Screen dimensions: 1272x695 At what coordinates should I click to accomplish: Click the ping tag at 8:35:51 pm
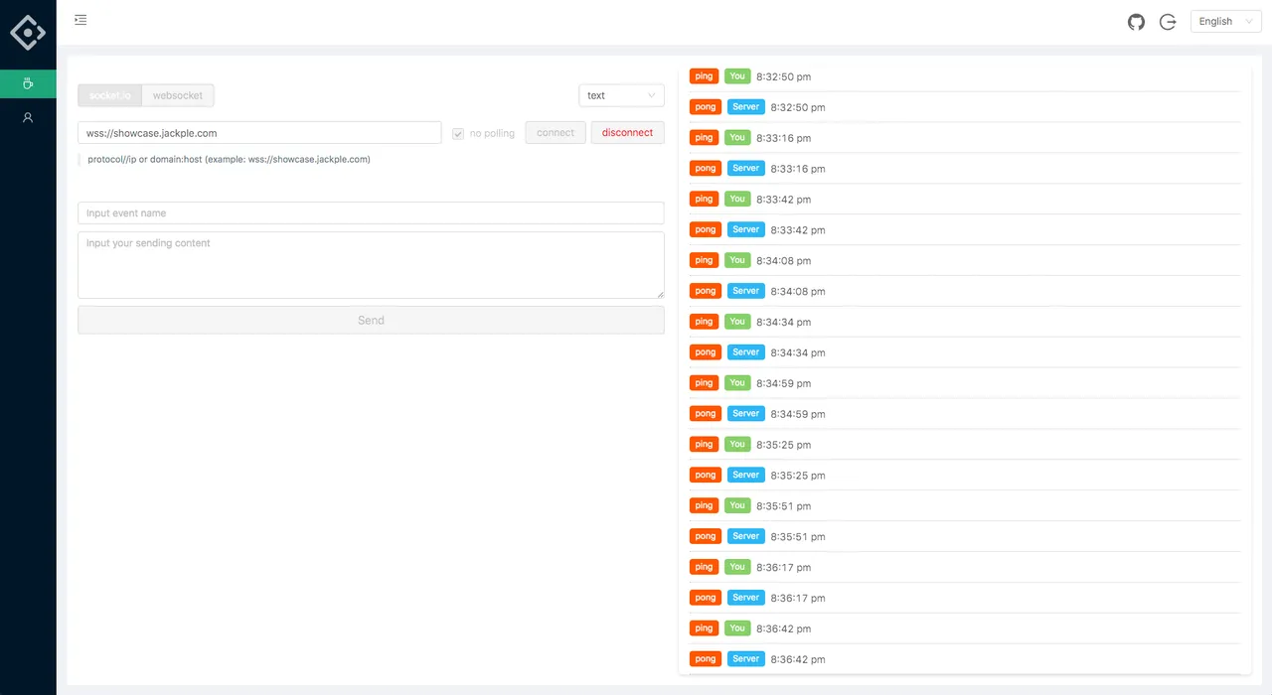(705, 505)
